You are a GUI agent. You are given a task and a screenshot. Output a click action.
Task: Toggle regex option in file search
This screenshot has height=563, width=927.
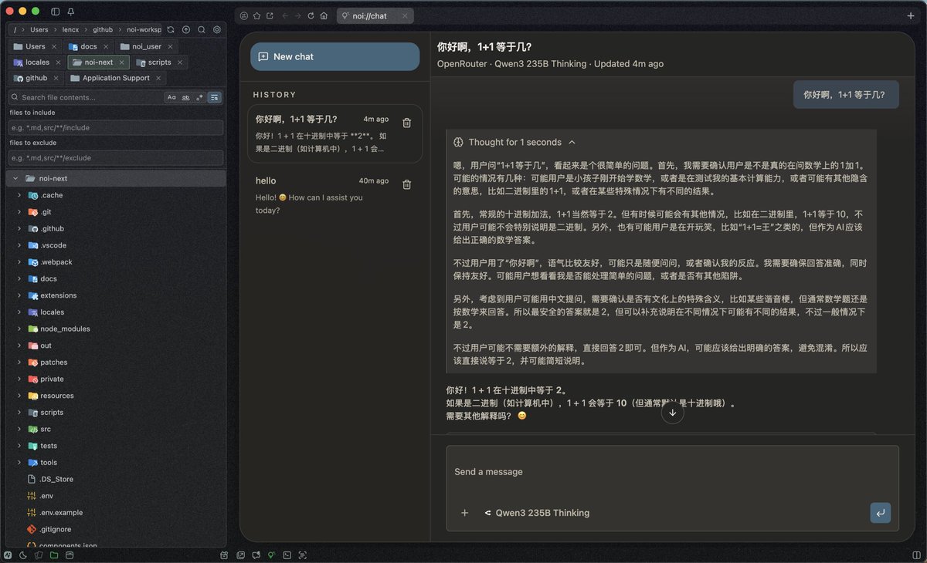point(200,97)
